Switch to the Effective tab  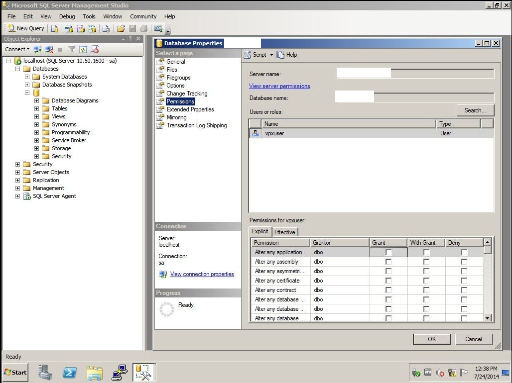click(x=285, y=232)
